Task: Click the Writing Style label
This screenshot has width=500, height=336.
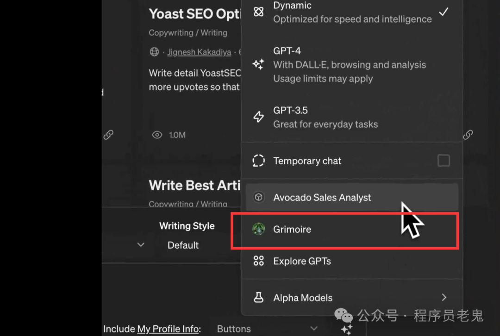Action: 187,226
